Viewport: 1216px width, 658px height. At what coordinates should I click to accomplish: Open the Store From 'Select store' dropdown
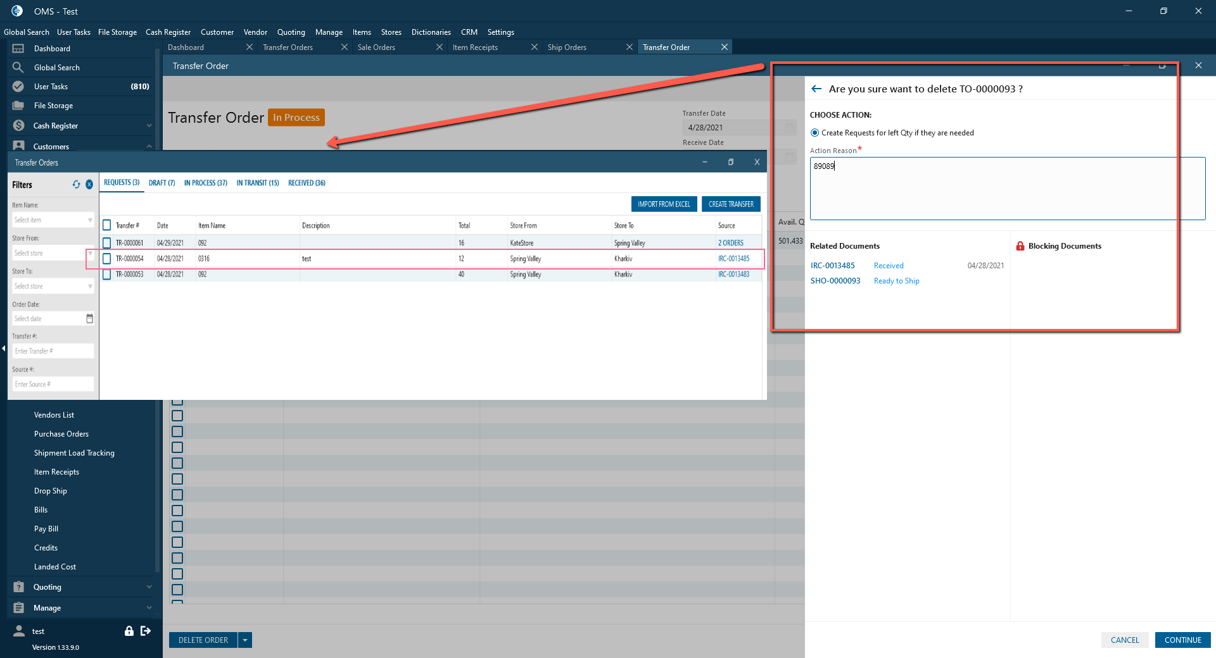click(x=53, y=253)
